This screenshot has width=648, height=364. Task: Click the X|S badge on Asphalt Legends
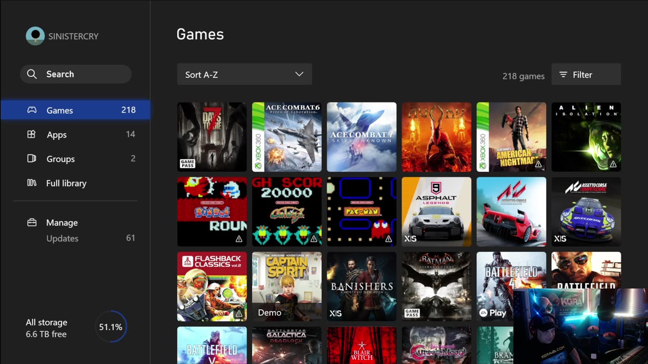[411, 239]
